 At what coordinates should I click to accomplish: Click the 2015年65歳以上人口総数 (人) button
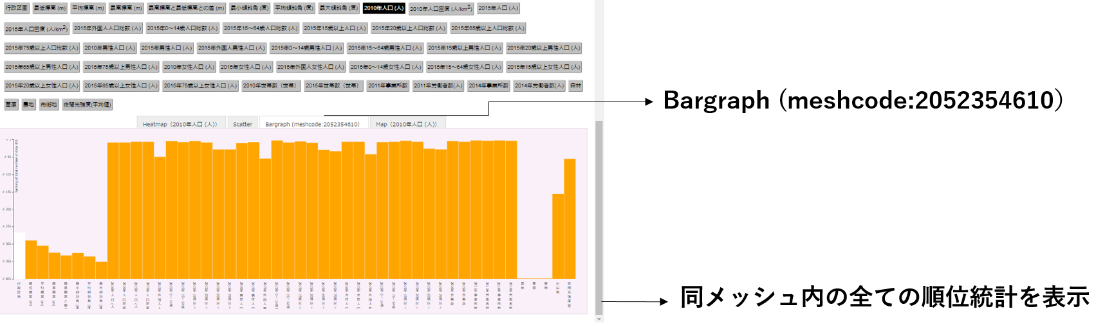point(488,28)
